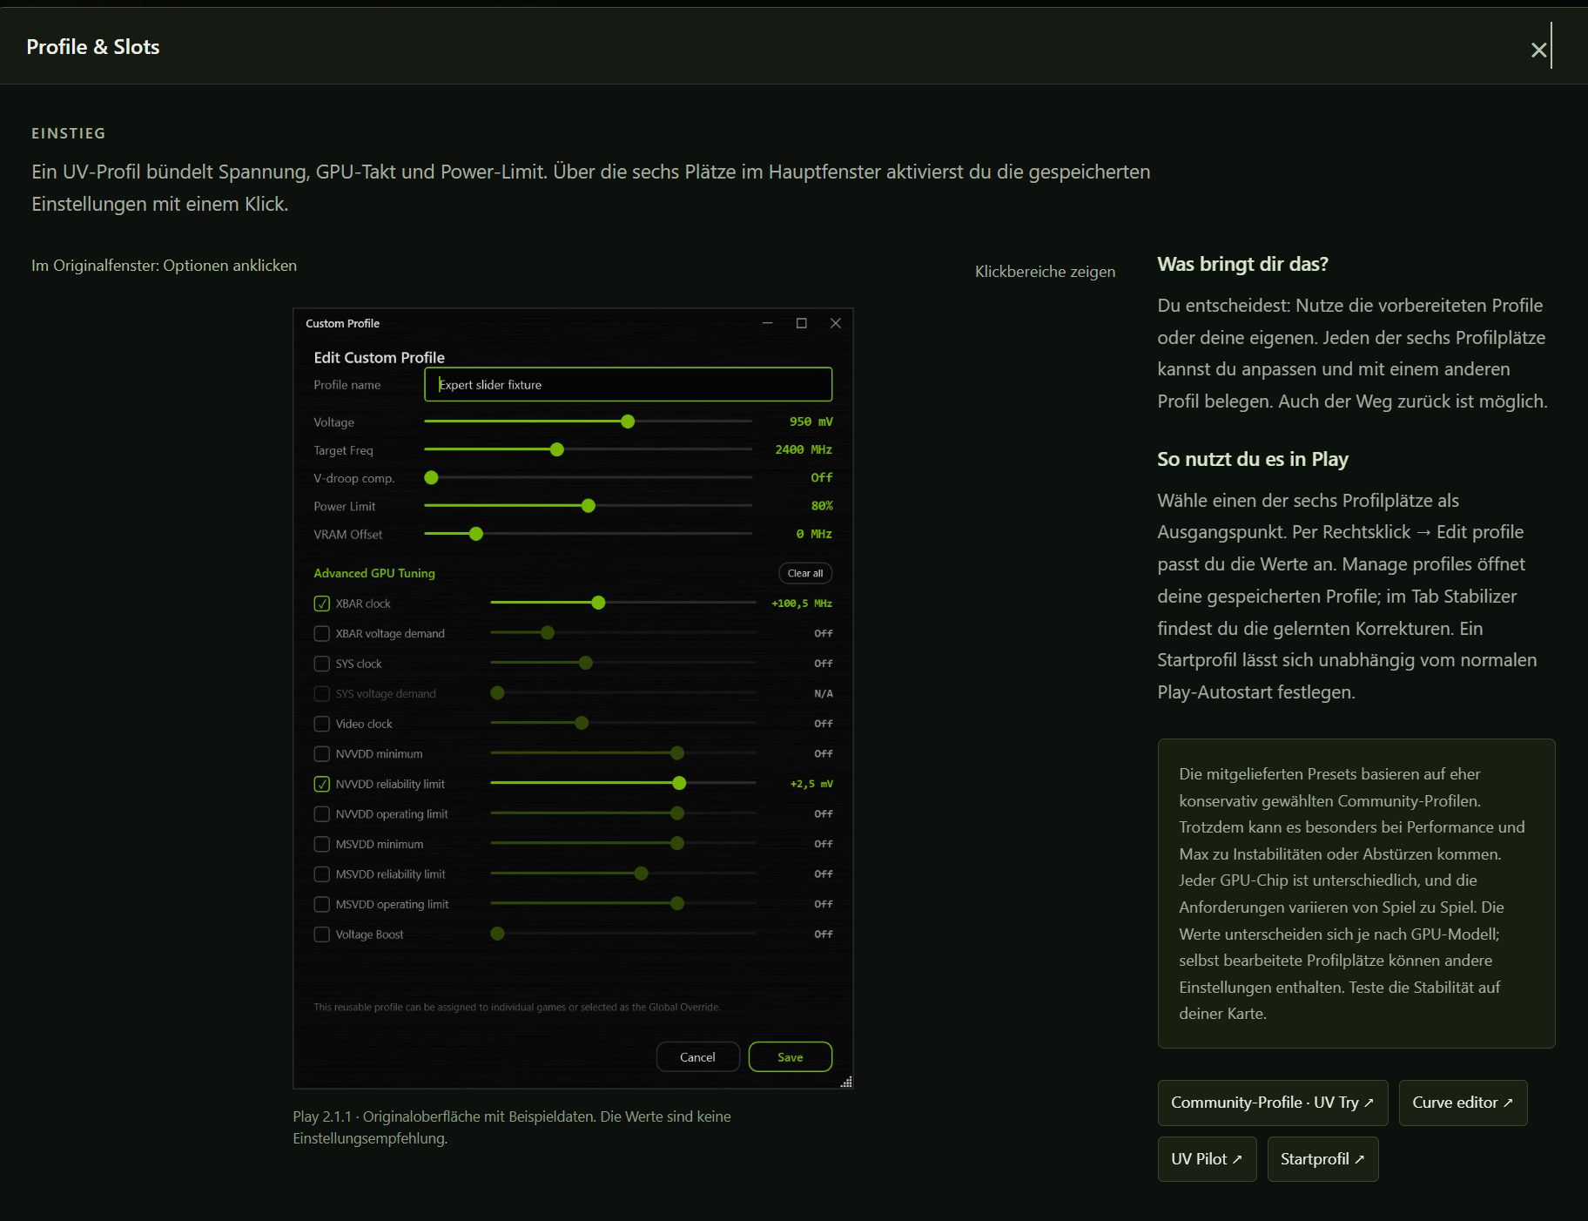Open Community-Profile · UV Try link

[x=1272, y=1103]
